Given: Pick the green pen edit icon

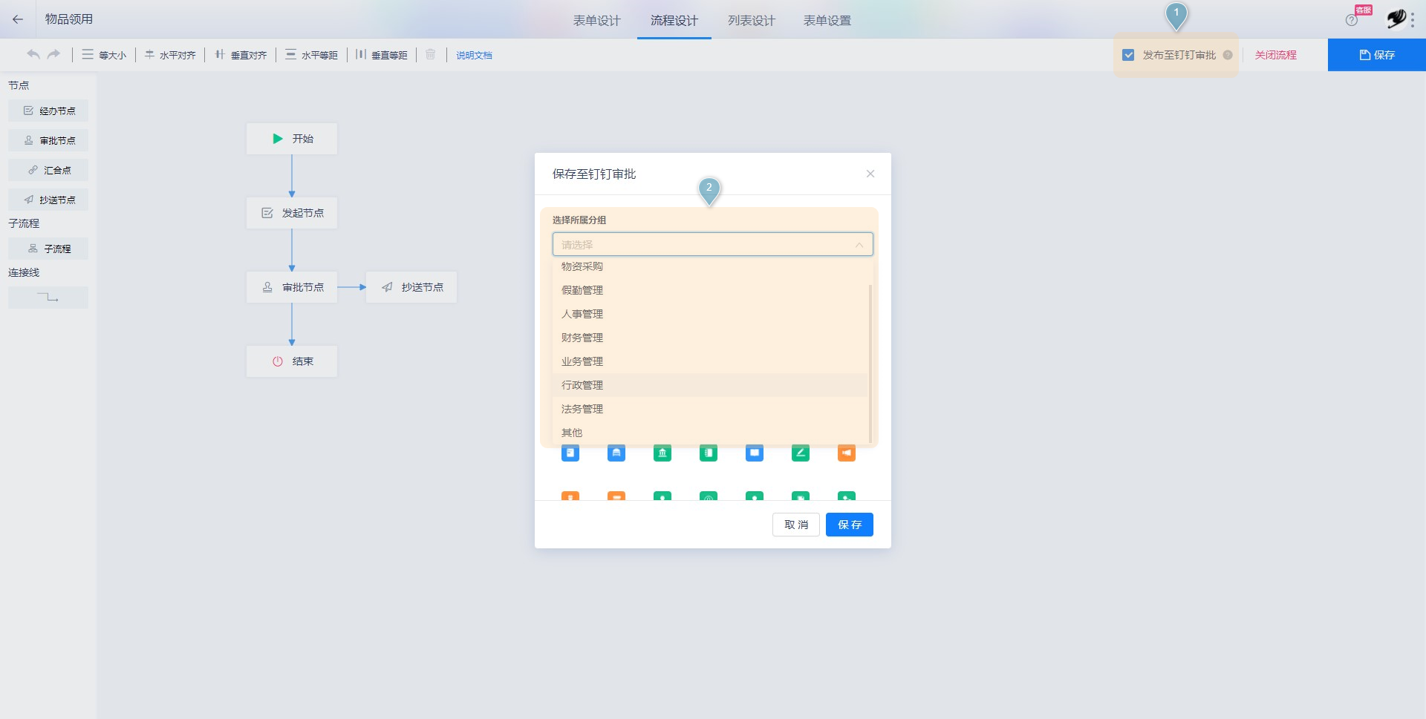Looking at the screenshot, I should click(x=801, y=453).
